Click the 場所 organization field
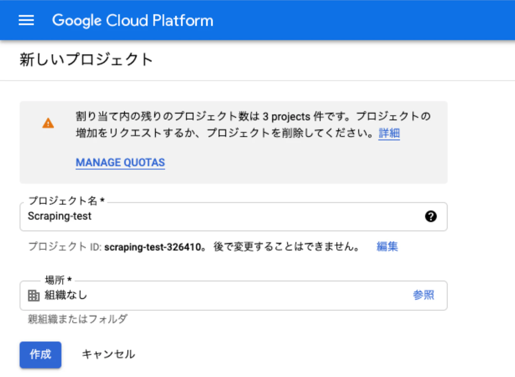Screen dimensions: 515x377 [x=233, y=295]
